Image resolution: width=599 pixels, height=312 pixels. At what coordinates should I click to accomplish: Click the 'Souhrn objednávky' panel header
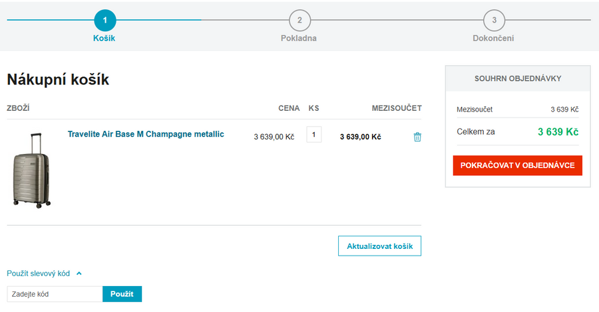click(x=517, y=78)
